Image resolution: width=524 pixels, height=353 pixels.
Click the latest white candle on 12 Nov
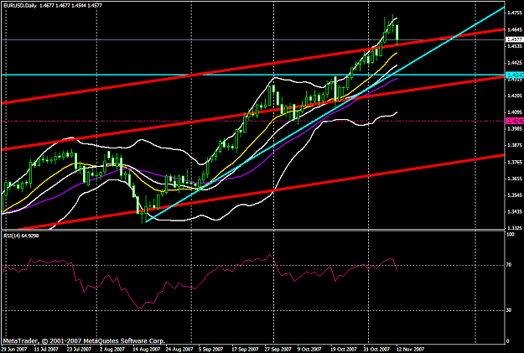click(x=397, y=33)
